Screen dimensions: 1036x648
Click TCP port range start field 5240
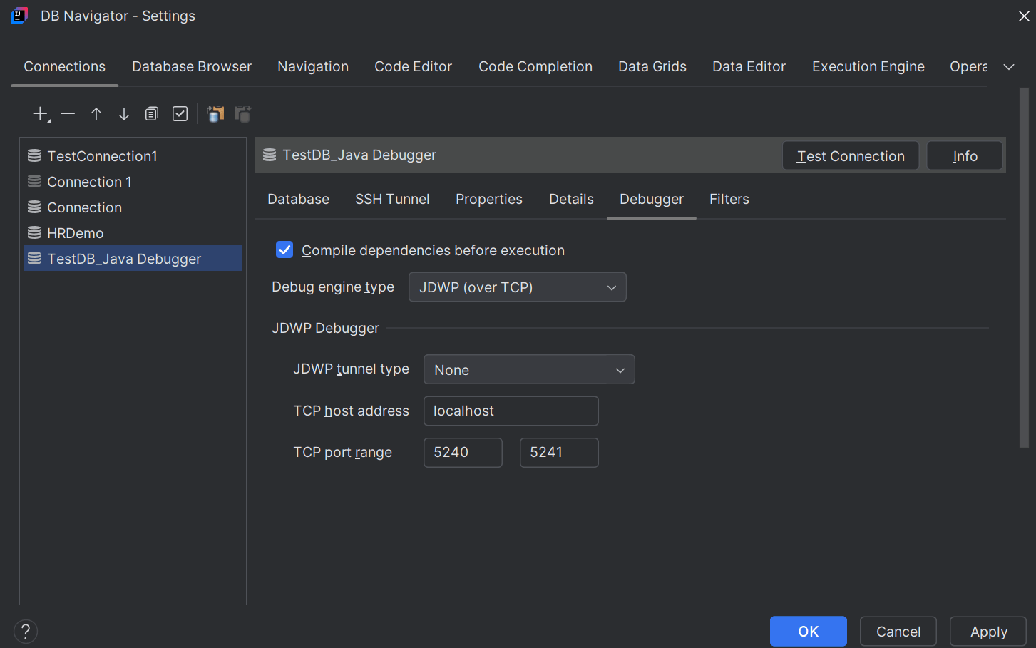[x=463, y=453]
